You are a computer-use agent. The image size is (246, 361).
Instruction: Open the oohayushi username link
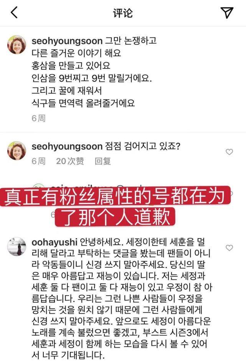(x=54, y=242)
